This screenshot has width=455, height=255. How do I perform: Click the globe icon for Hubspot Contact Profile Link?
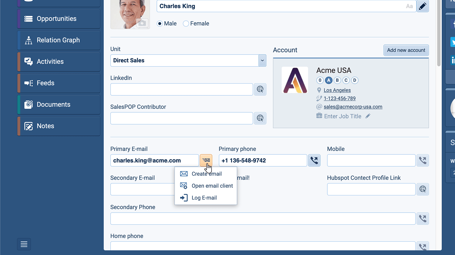pyautogui.click(x=423, y=189)
